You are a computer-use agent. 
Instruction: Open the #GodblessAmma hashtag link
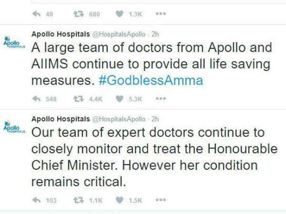coord(151,80)
